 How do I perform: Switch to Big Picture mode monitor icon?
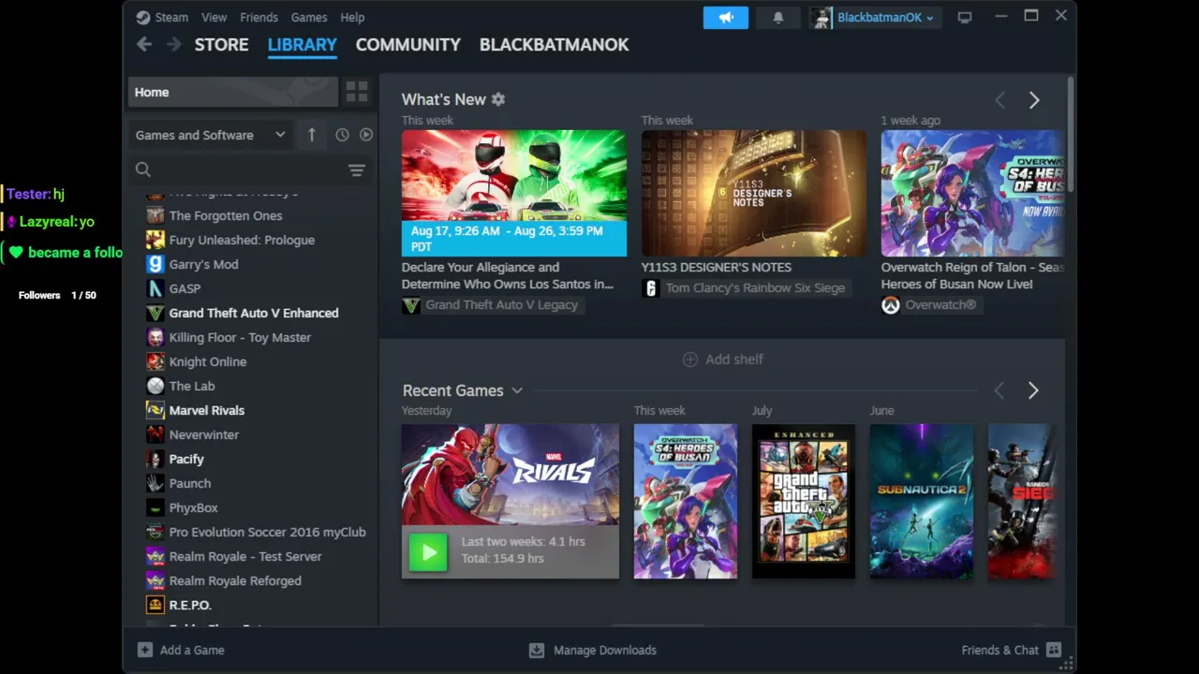964,18
